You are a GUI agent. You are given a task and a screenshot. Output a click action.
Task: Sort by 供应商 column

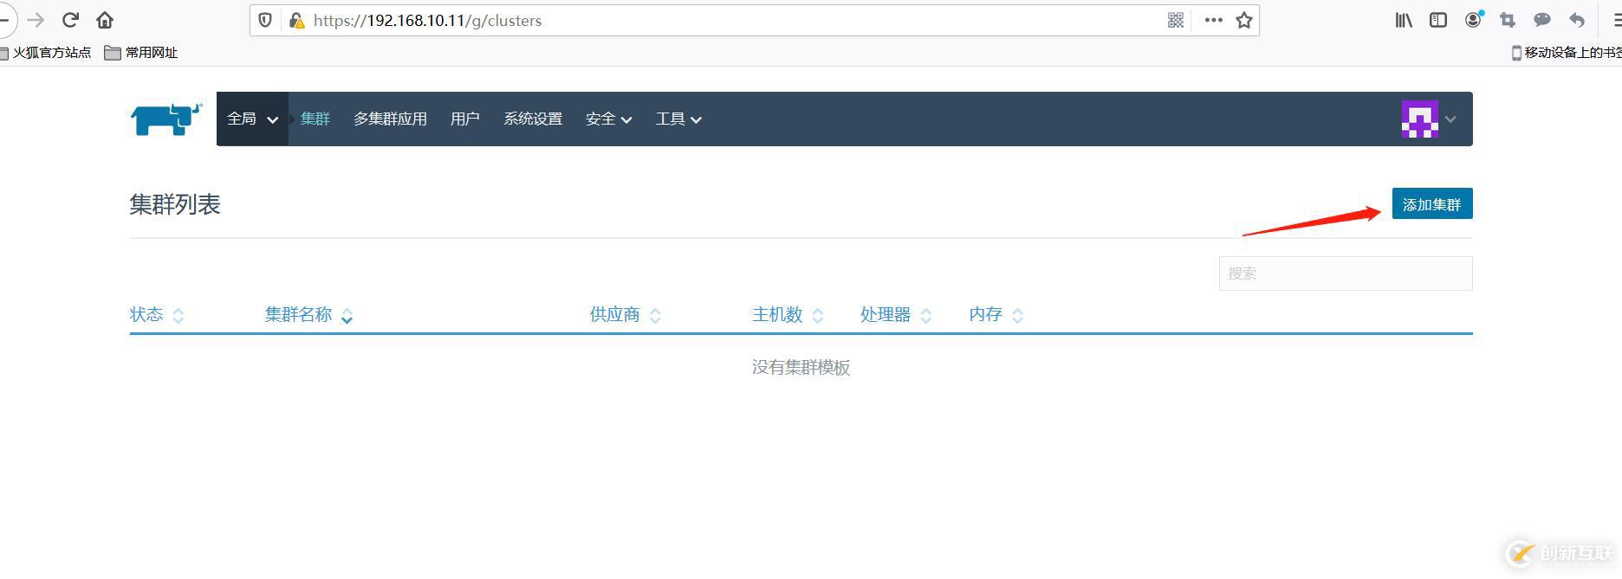(625, 315)
